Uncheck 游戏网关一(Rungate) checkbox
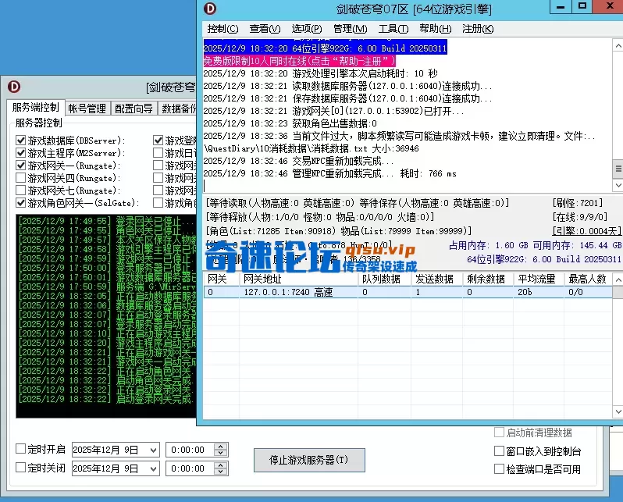 (x=20, y=166)
